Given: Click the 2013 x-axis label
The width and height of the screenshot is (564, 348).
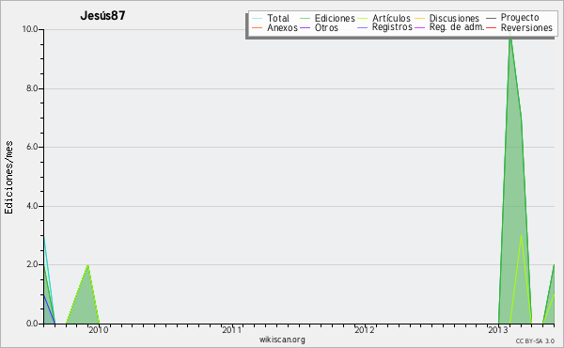Looking at the screenshot, I should (497, 330).
